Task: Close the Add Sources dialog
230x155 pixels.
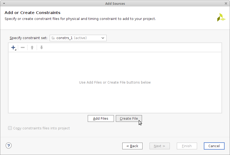Action: [x=226, y=4]
